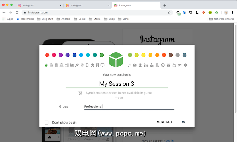Screen dimensions: 237x142
Task: Choose the skyscraper session icon
Action: click(157, 65)
